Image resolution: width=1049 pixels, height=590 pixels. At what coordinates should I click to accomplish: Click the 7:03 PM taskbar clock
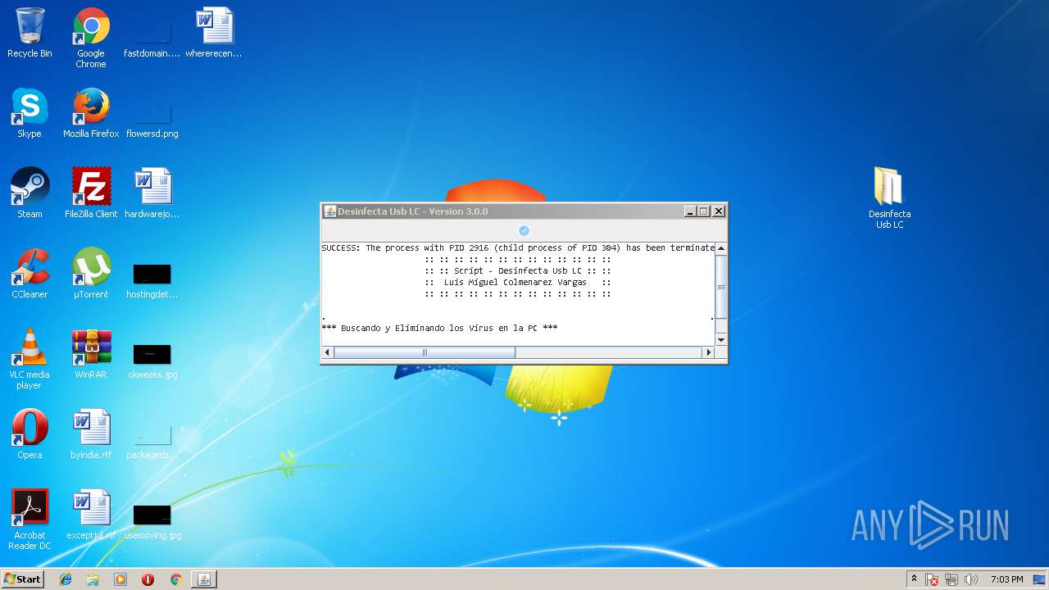pos(1006,579)
